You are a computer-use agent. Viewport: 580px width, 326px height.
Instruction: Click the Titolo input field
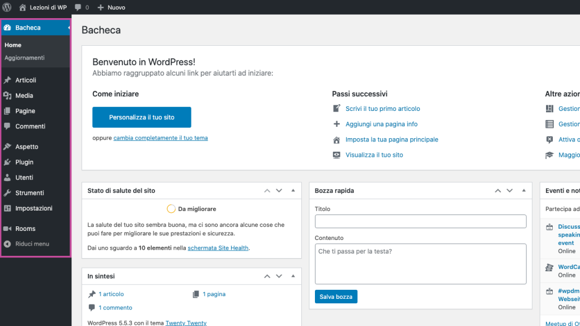coord(421,221)
